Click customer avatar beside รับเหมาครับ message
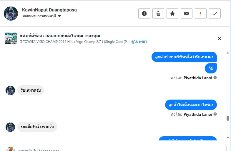This screenshot has width=231, height=151. (10, 90)
